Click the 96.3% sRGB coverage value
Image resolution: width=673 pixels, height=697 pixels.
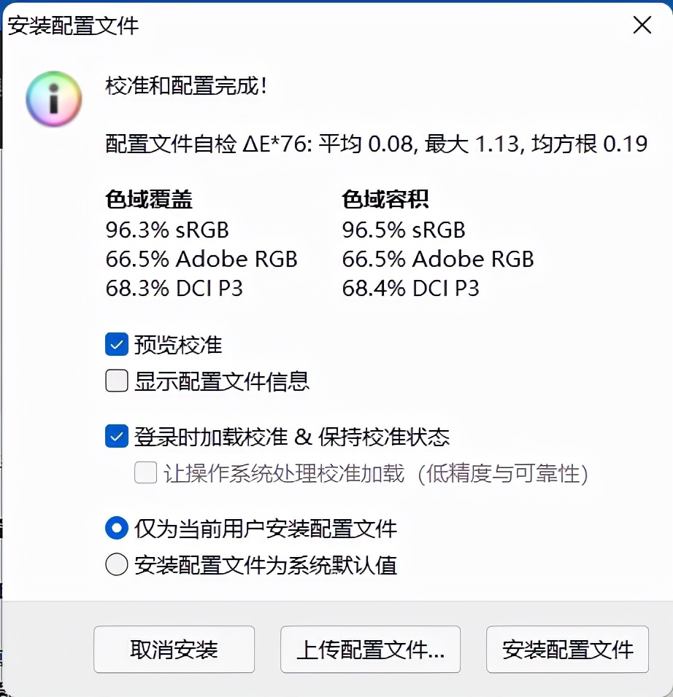(x=167, y=230)
